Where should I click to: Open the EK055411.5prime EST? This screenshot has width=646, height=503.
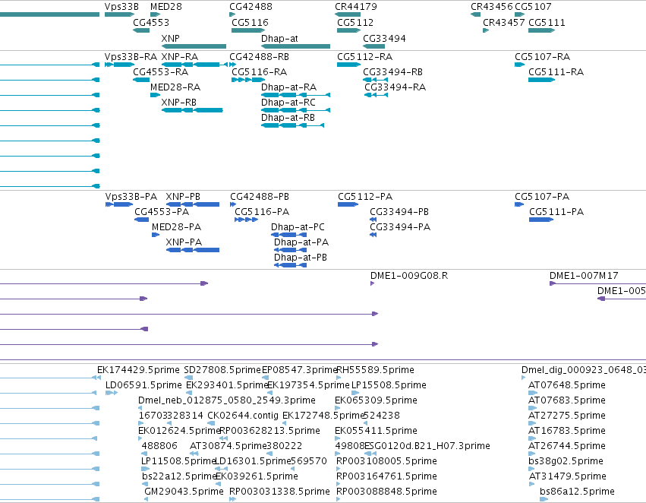[x=337, y=438]
